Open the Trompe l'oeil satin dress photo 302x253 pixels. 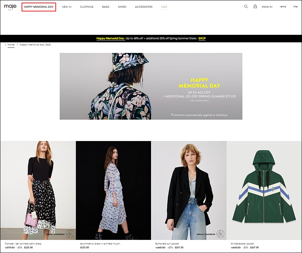click(38, 190)
